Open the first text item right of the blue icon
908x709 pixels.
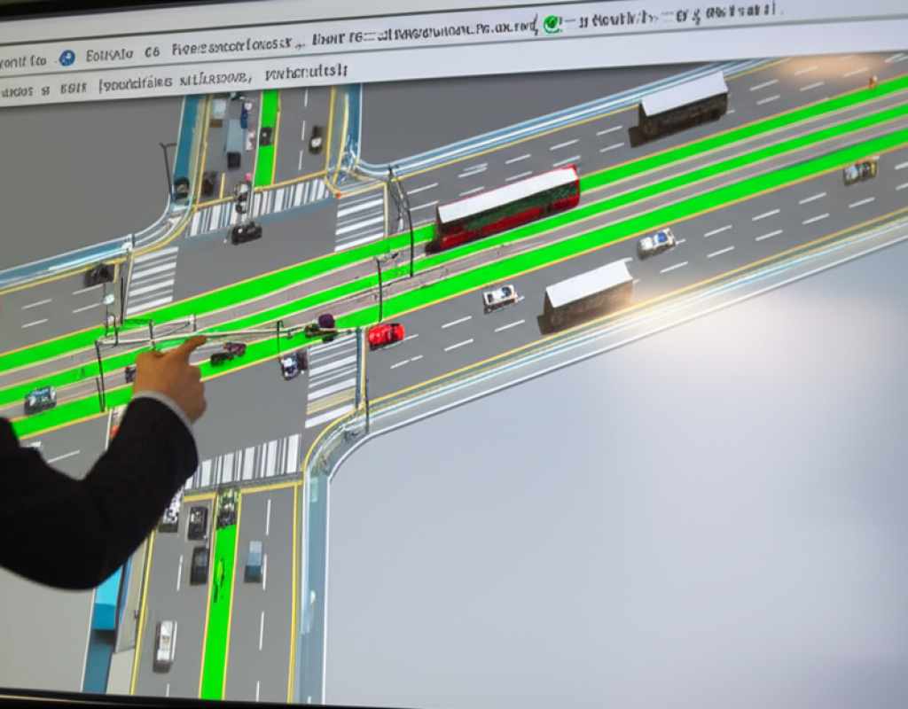click(x=110, y=55)
